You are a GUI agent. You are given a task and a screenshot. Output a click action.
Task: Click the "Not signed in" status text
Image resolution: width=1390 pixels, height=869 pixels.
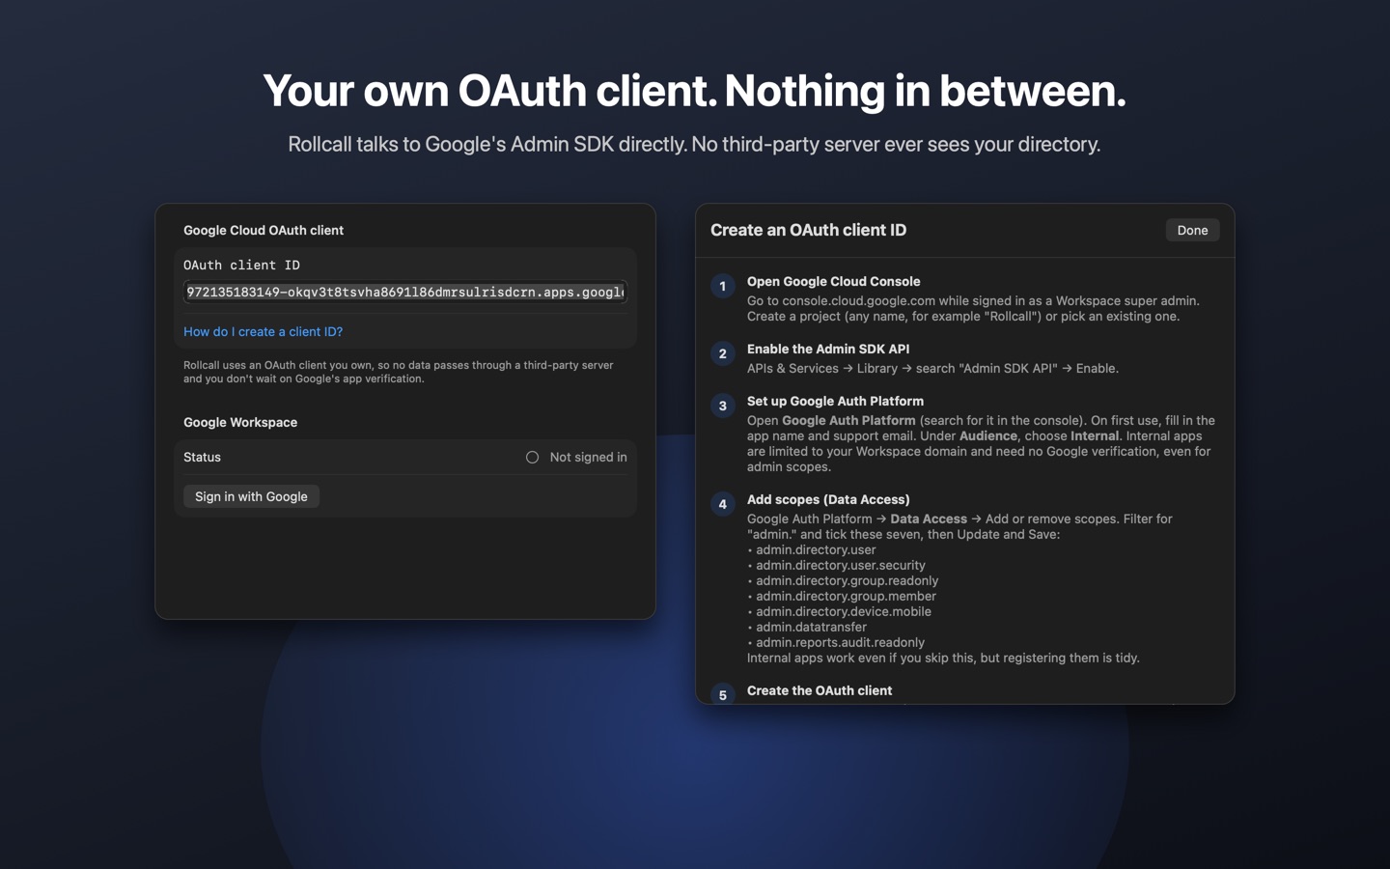tap(588, 457)
